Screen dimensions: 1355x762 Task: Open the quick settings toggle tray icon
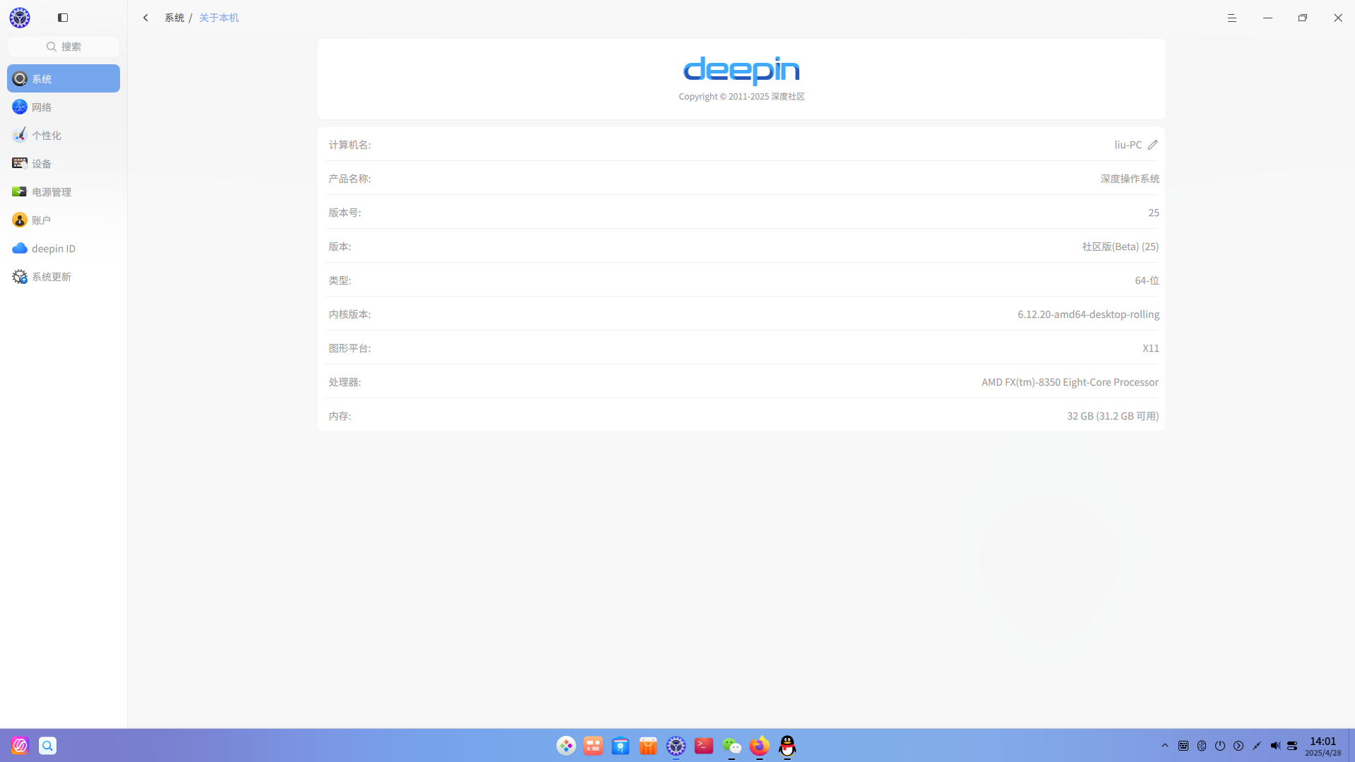(1292, 746)
